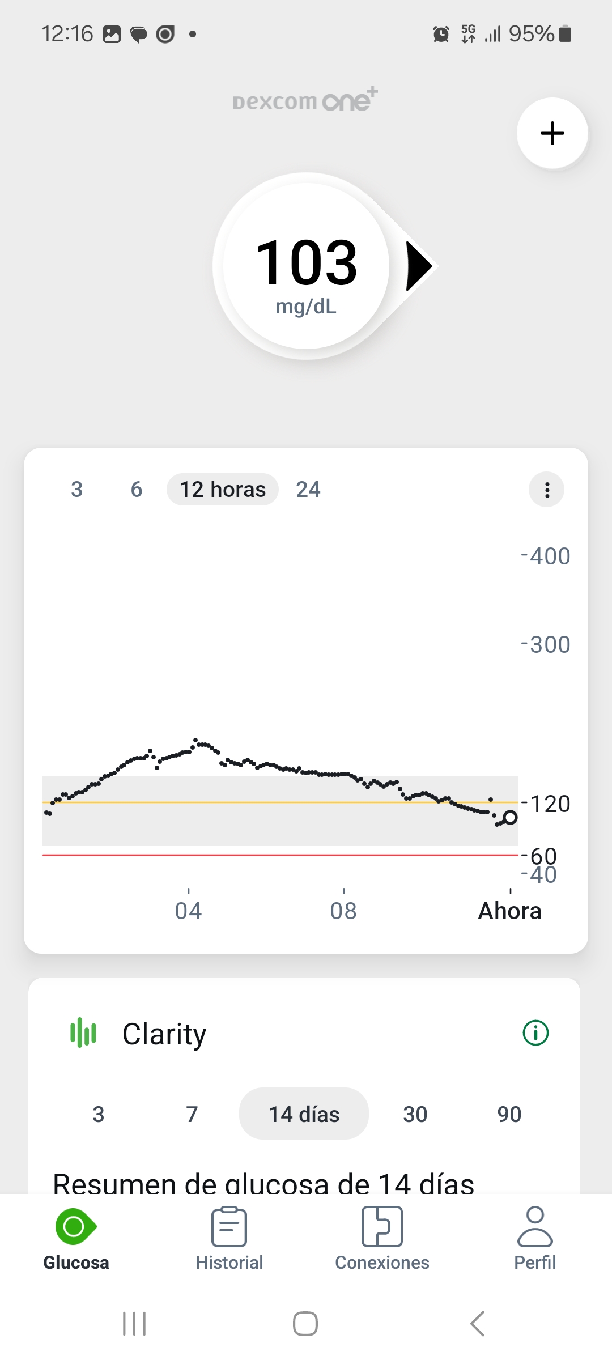Viewport: 612px width, 1360px height.
Task: Select the 30-day Clarity summary
Action: (415, 1114)
